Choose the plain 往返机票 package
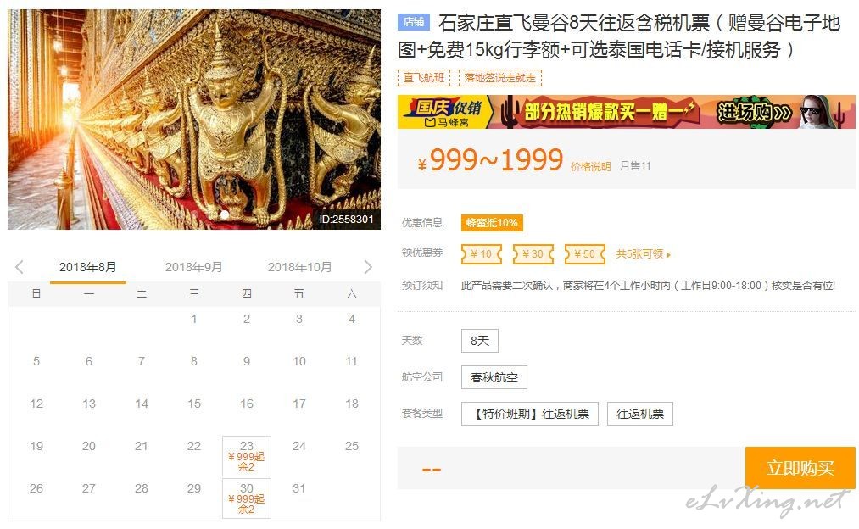 coord(640,414)
